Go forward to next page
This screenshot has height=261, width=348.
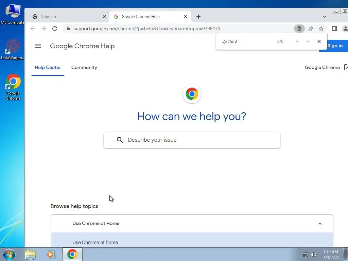tap(44, 29)
